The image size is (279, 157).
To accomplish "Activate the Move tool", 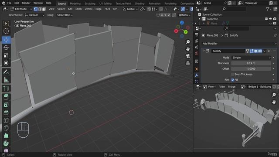I will pos(6,40).
